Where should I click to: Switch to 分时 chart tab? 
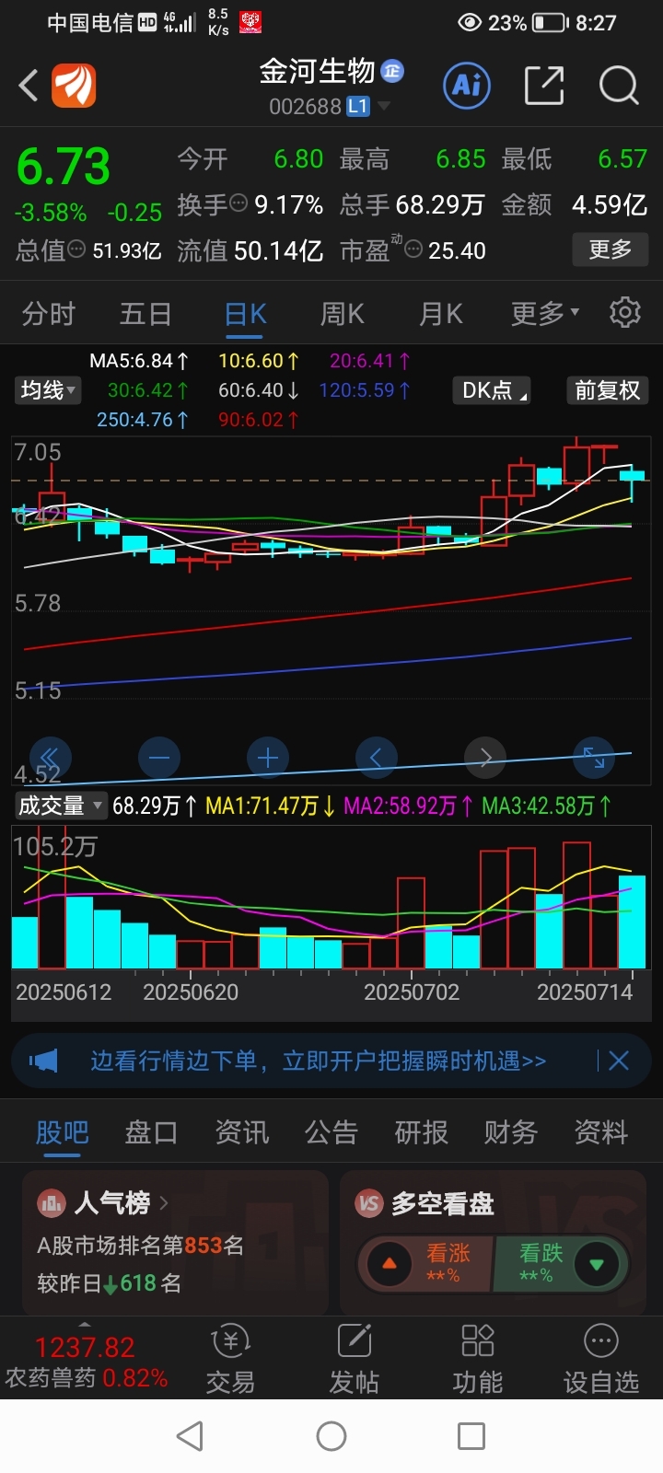point(49,313)
